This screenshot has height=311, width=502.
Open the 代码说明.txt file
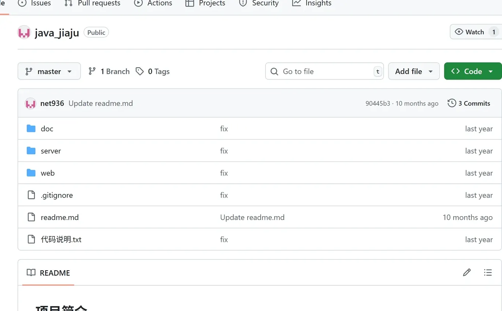[61, 239]
